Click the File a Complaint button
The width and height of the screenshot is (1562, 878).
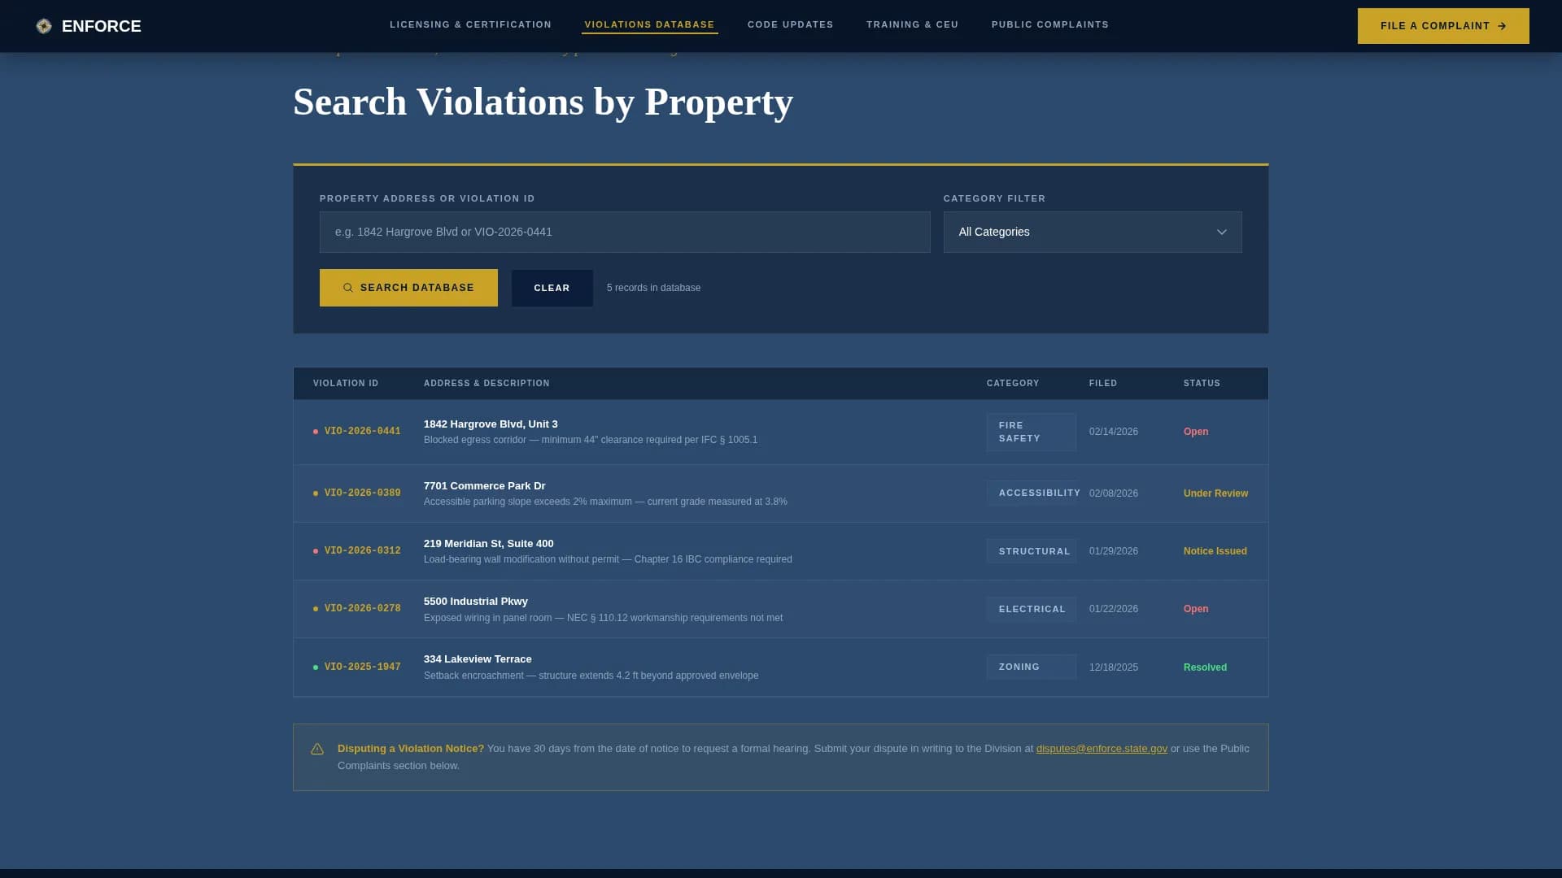(1443, 26)
